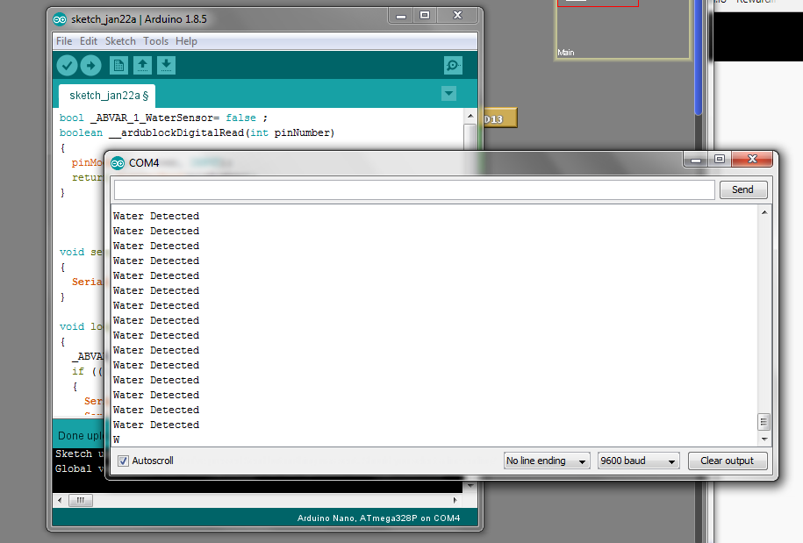Click the Arduino console horizontal scrollbar thumb
803x543 pixels.
pyautogui.click(x=81, y=500)
